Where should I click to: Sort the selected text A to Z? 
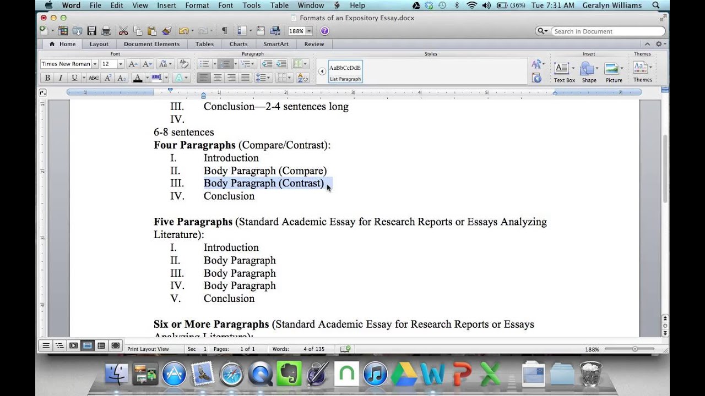click(302, 78)
